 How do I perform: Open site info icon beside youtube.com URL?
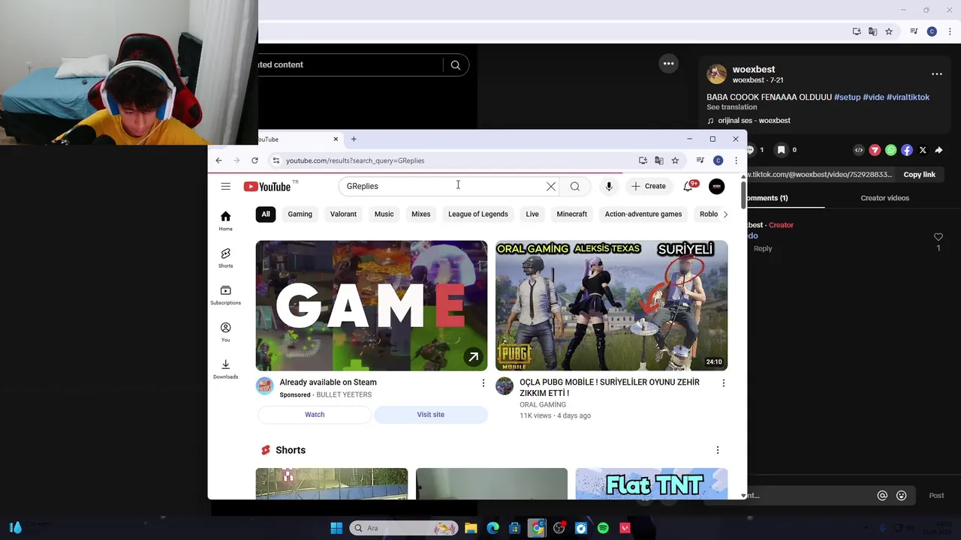[276, 160]
